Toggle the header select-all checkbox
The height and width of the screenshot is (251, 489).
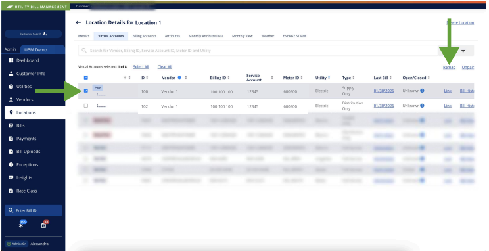[x=86, y=78]
